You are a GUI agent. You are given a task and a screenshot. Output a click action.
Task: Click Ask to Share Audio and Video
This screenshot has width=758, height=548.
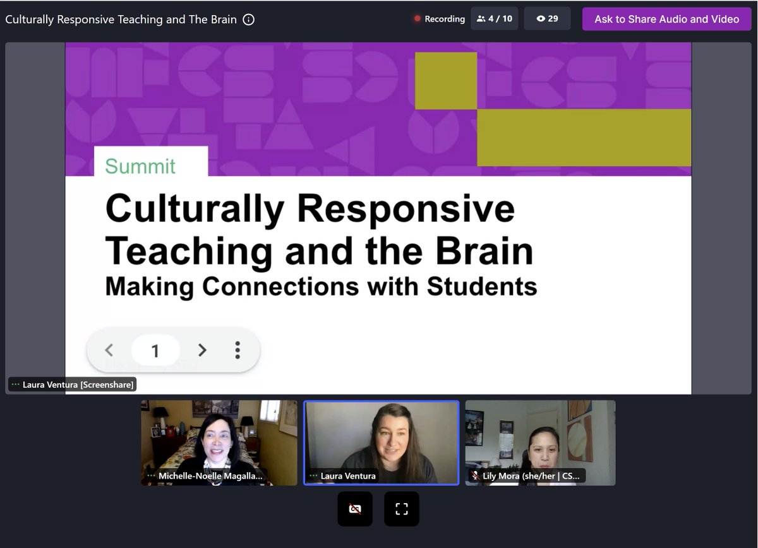666,19
